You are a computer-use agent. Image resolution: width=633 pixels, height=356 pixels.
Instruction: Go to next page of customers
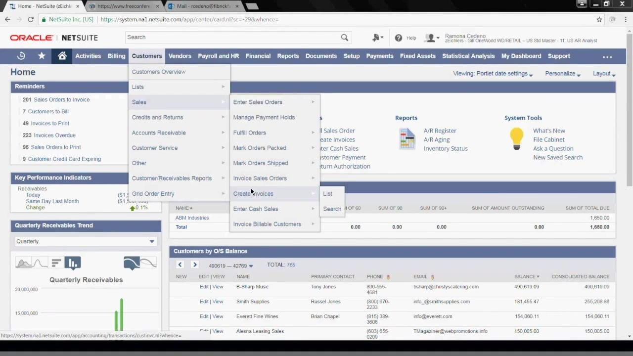194,265
